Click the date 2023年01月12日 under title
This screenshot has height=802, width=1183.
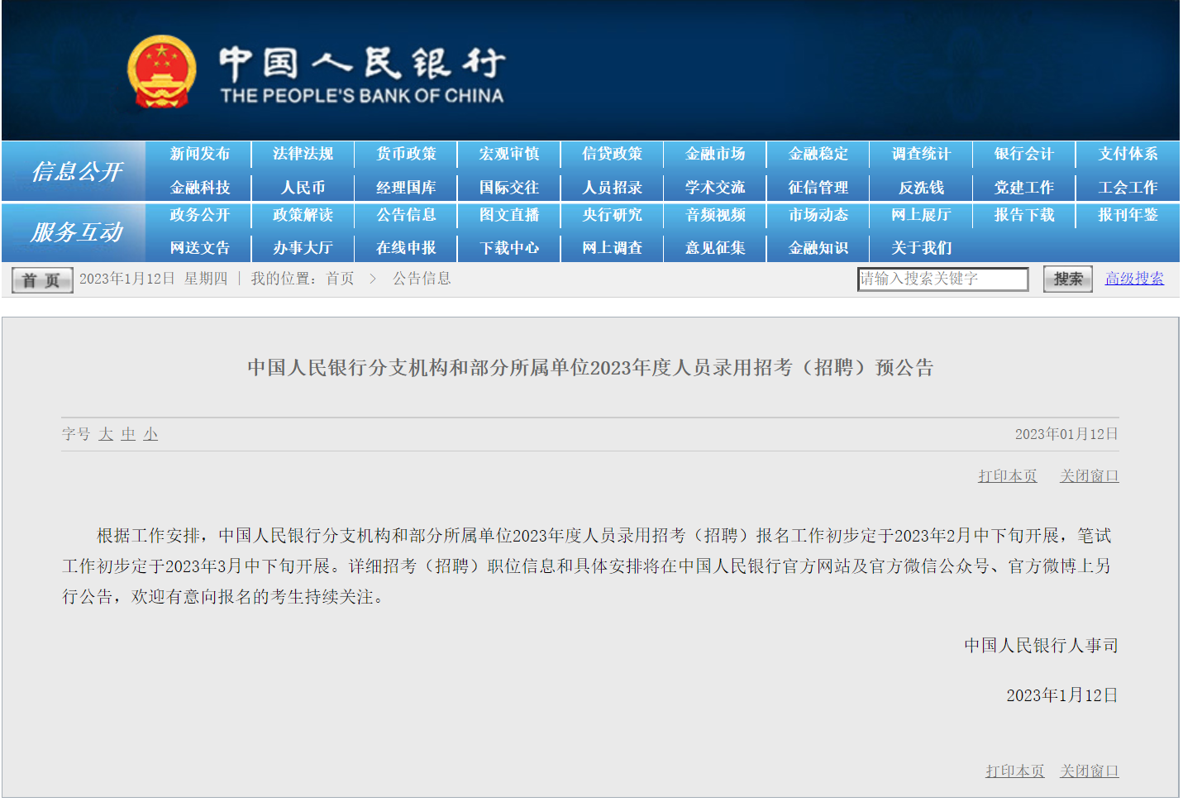pyautogui.click(x=1066, y=434)
